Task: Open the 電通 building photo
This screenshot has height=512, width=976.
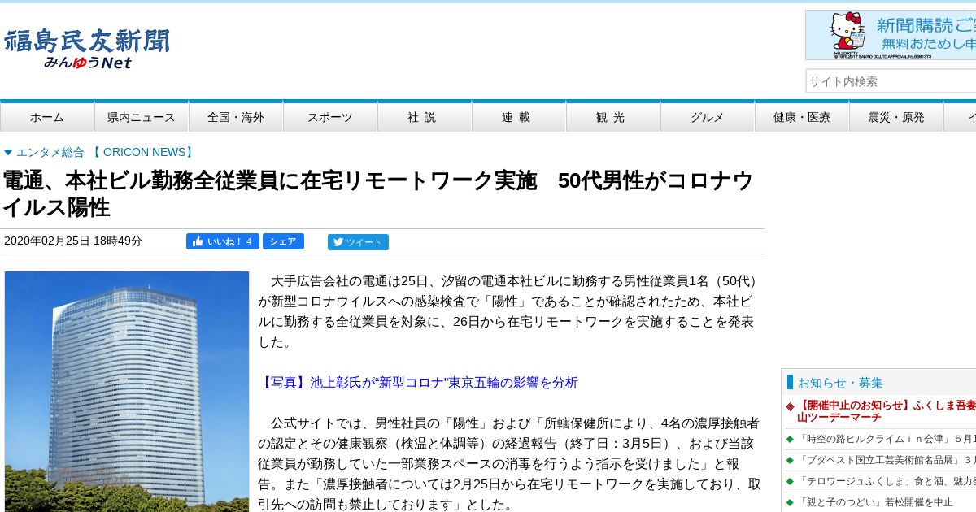Action: coord(127,391)
